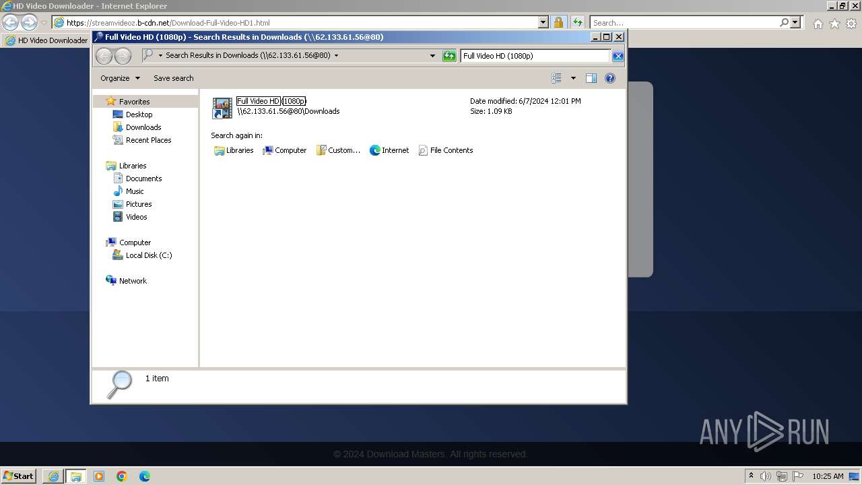Click the IE security lock icon
This screenshot has width=862, height=485.
tap(559, 23)
